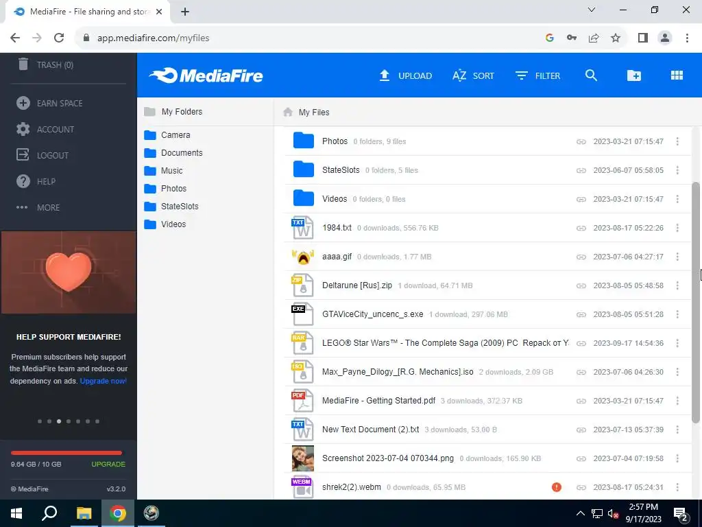The width and height of the screenshot is (702, 527).
Task: Open Earn Space in sidebar
Action: [49, 103]
